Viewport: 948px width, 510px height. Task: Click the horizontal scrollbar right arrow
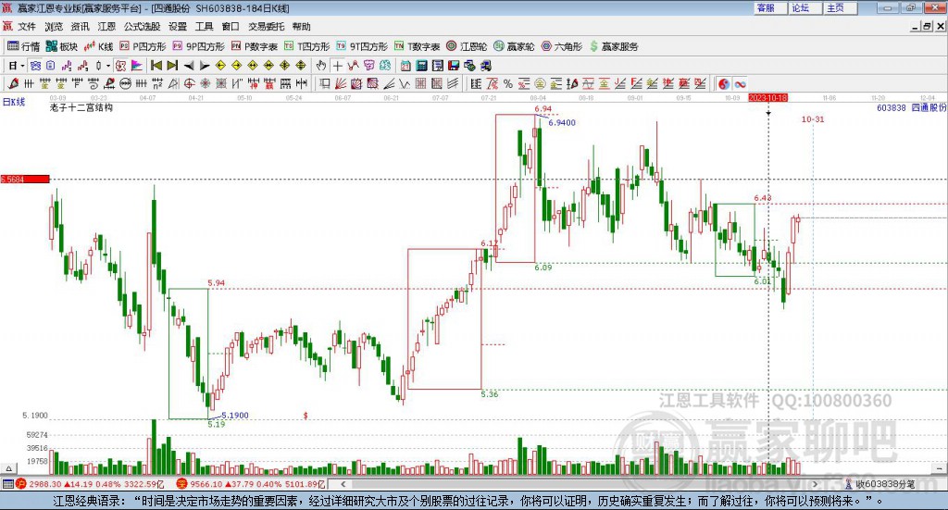(815, 484)
